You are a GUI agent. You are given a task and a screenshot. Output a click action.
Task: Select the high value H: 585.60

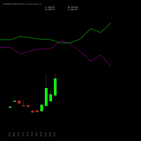coord(73,7)
